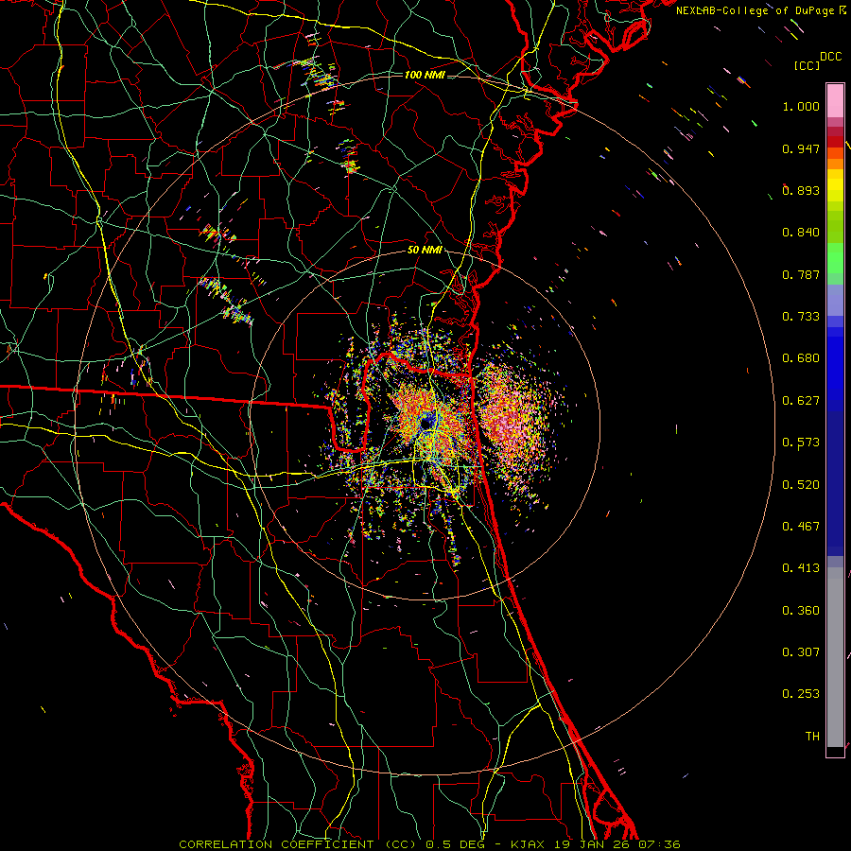Select the pink segment of the color scale
Image resolution: width=851 pixels, height=851 pixels.
(x=835, y=101)
